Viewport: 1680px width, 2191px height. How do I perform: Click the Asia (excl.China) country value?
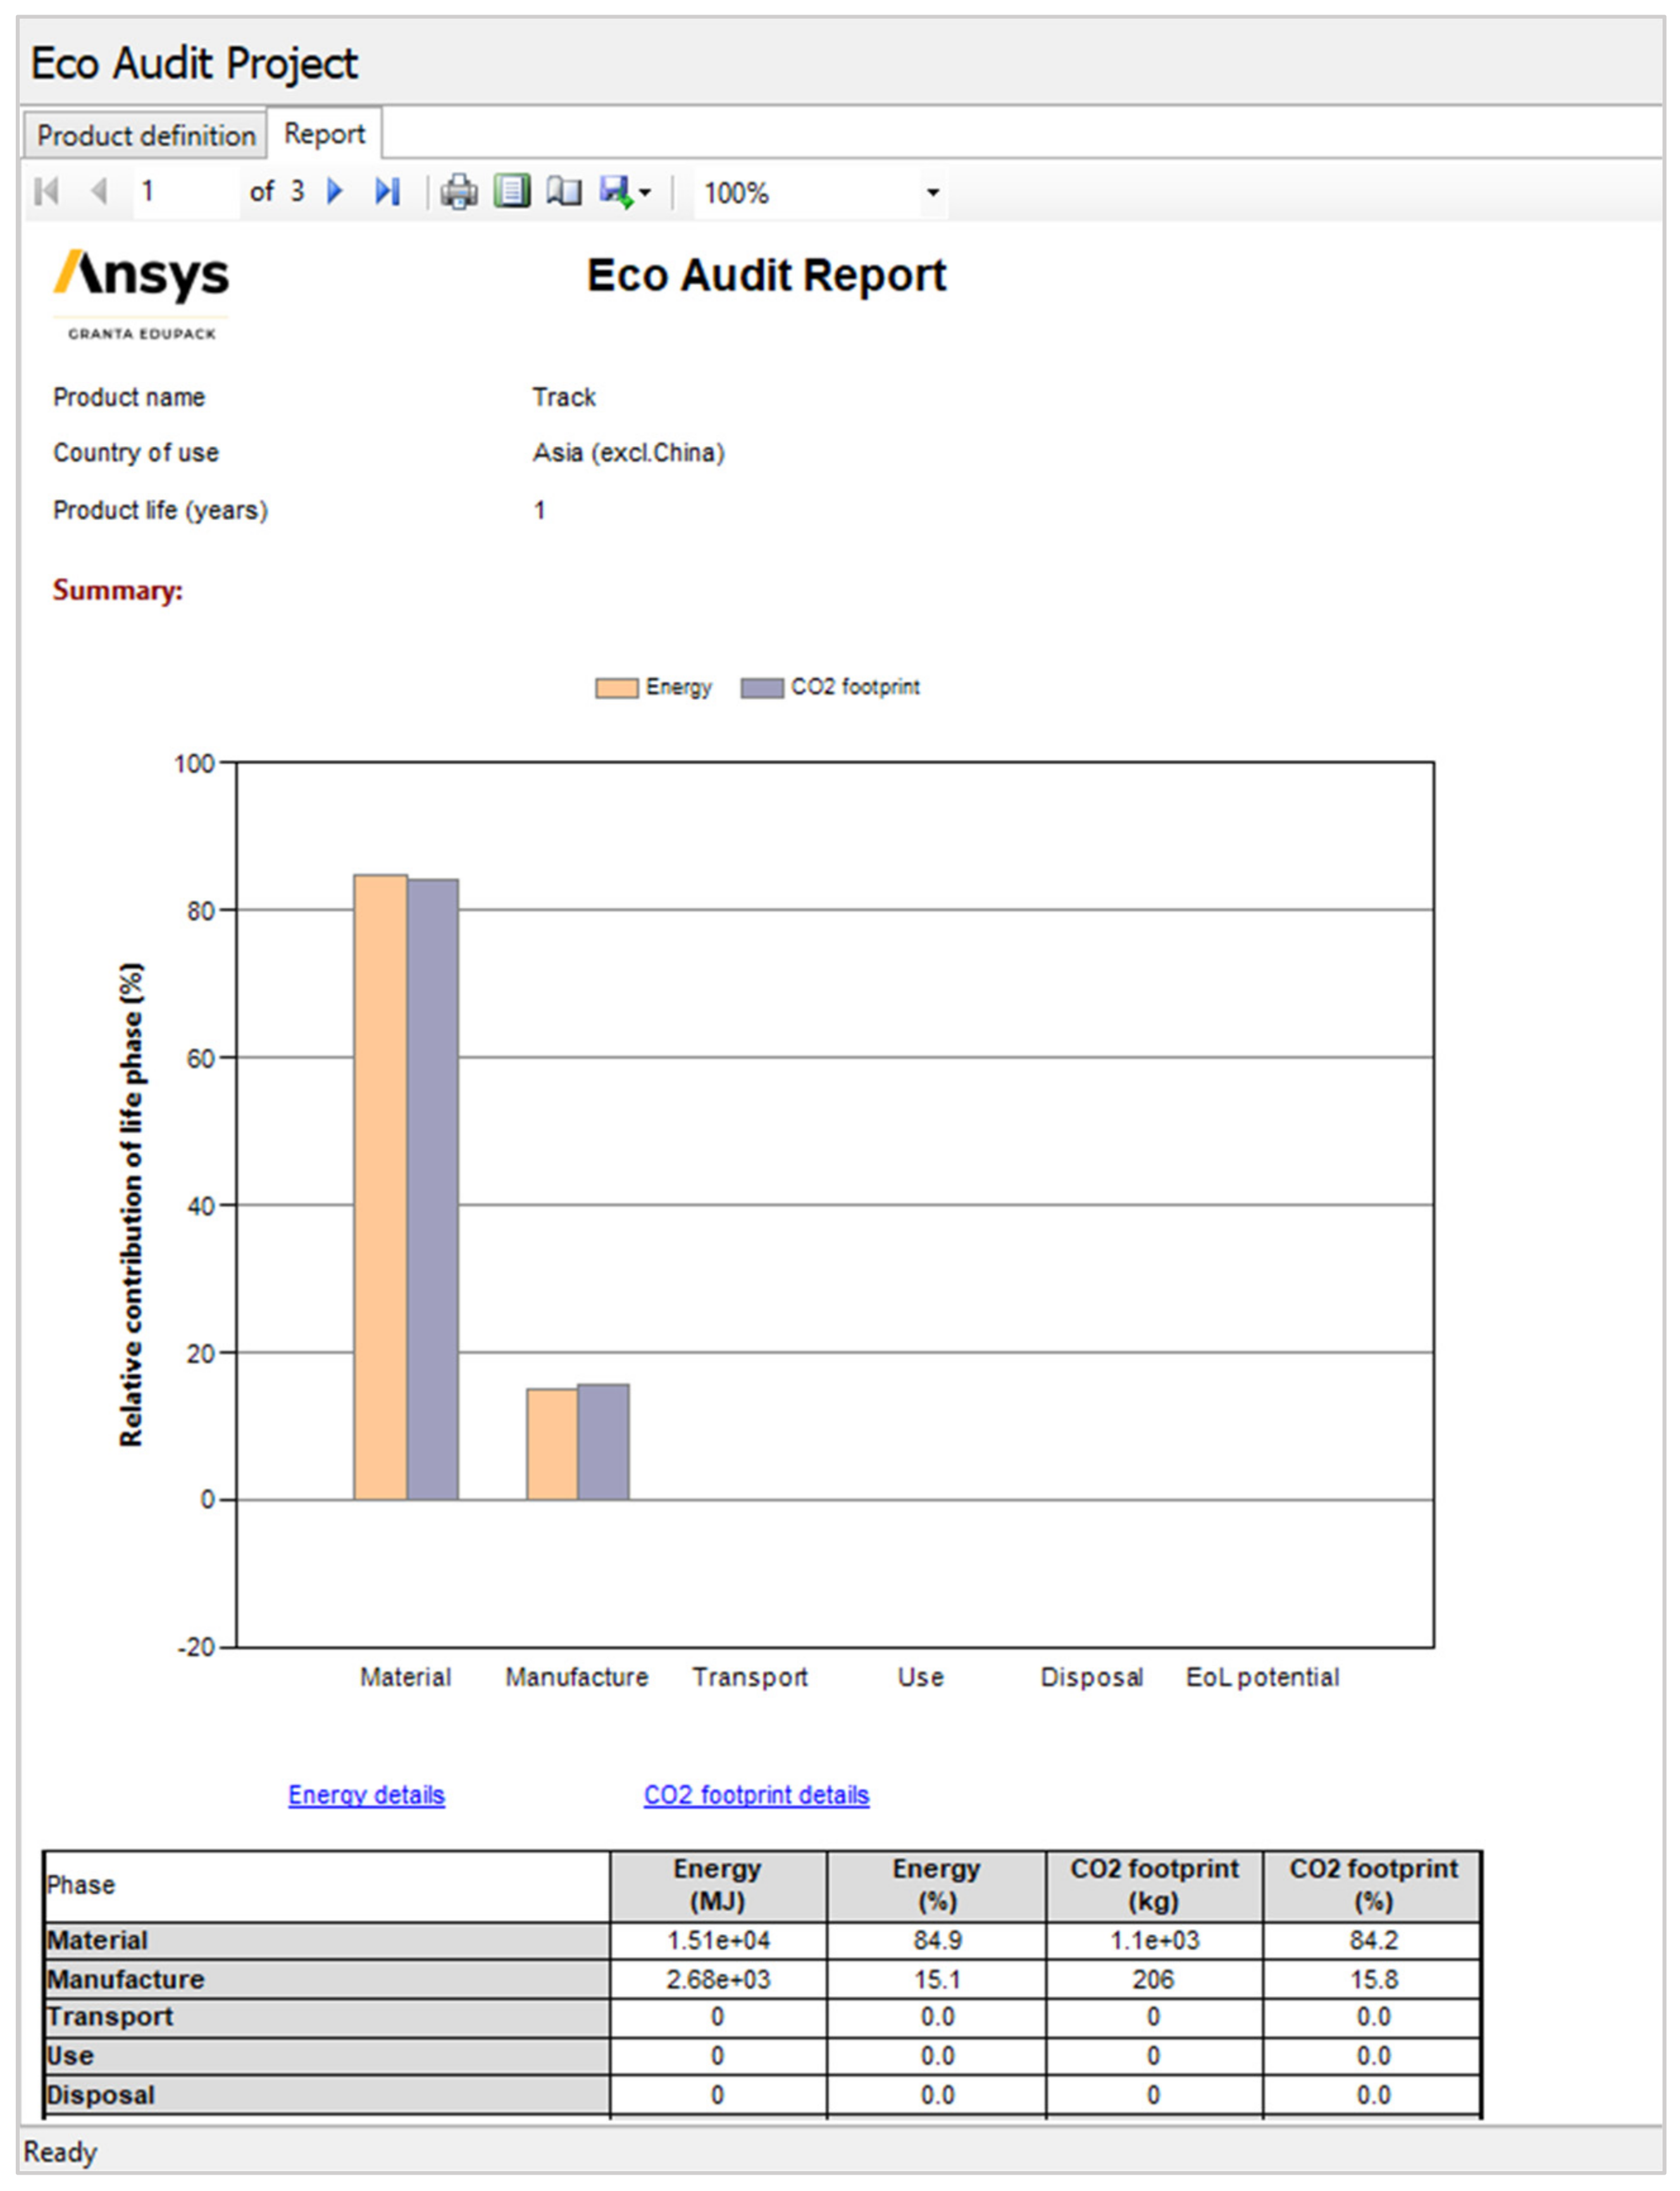pos(628,453)
